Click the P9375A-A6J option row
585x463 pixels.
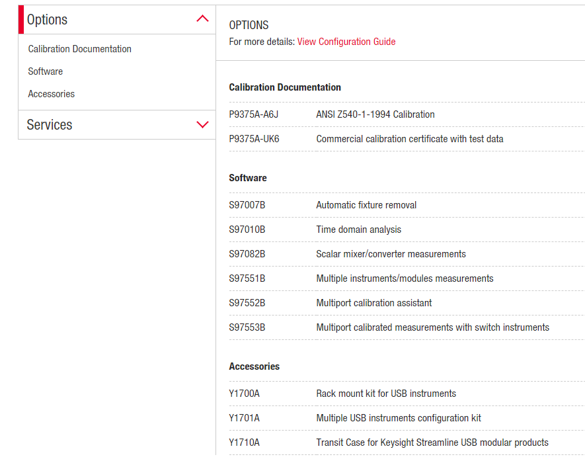(407, 114)
